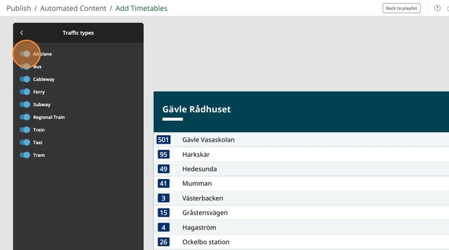The width and height of the screenshot is (449, 250).
Task: Click line number 95 badge
Action: pyautogui.click(x=164, y=154)
